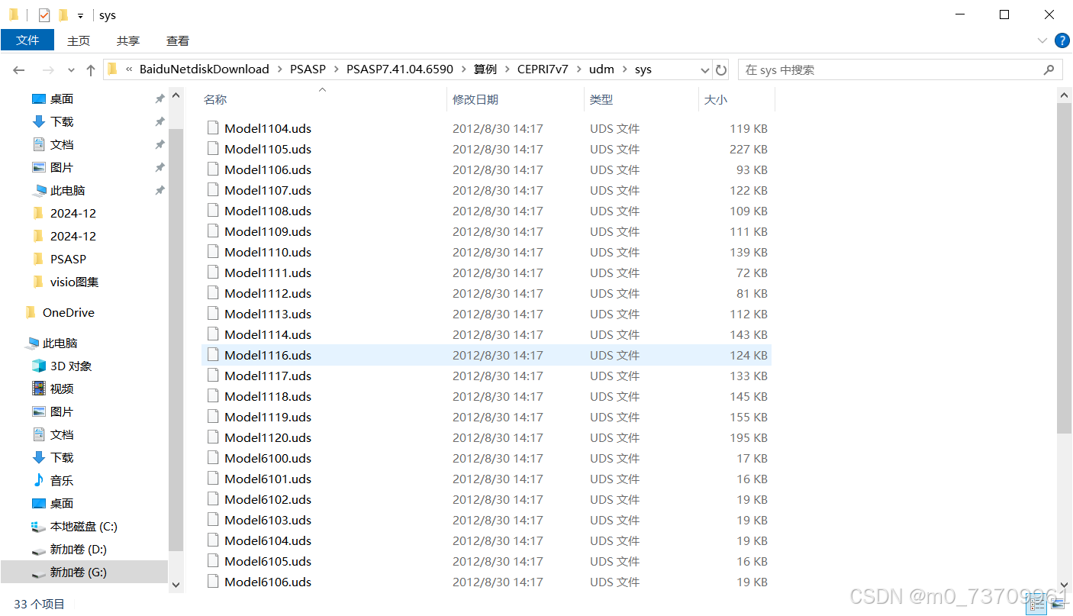Expand the breadcrumb chevron after CEPRI7v7
This screenshot has width=1073, height=616.
coord(578,69)
